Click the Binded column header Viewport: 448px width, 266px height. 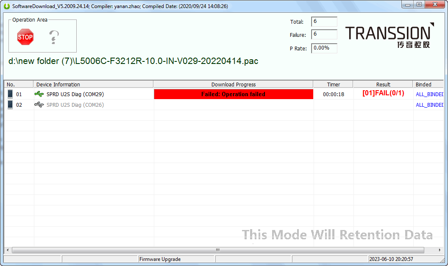(x=428, y=84)
